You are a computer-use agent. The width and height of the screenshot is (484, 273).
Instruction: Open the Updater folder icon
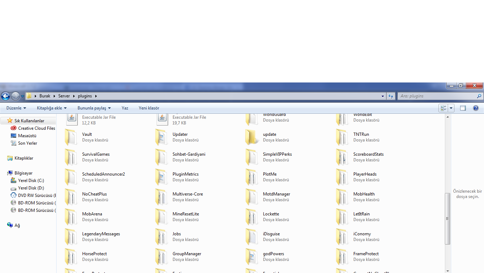[162, 137]
